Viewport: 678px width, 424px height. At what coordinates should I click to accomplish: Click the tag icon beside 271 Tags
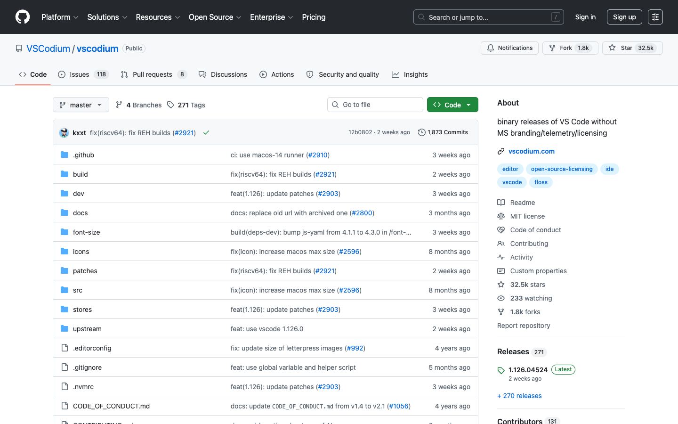click(170, 105)
